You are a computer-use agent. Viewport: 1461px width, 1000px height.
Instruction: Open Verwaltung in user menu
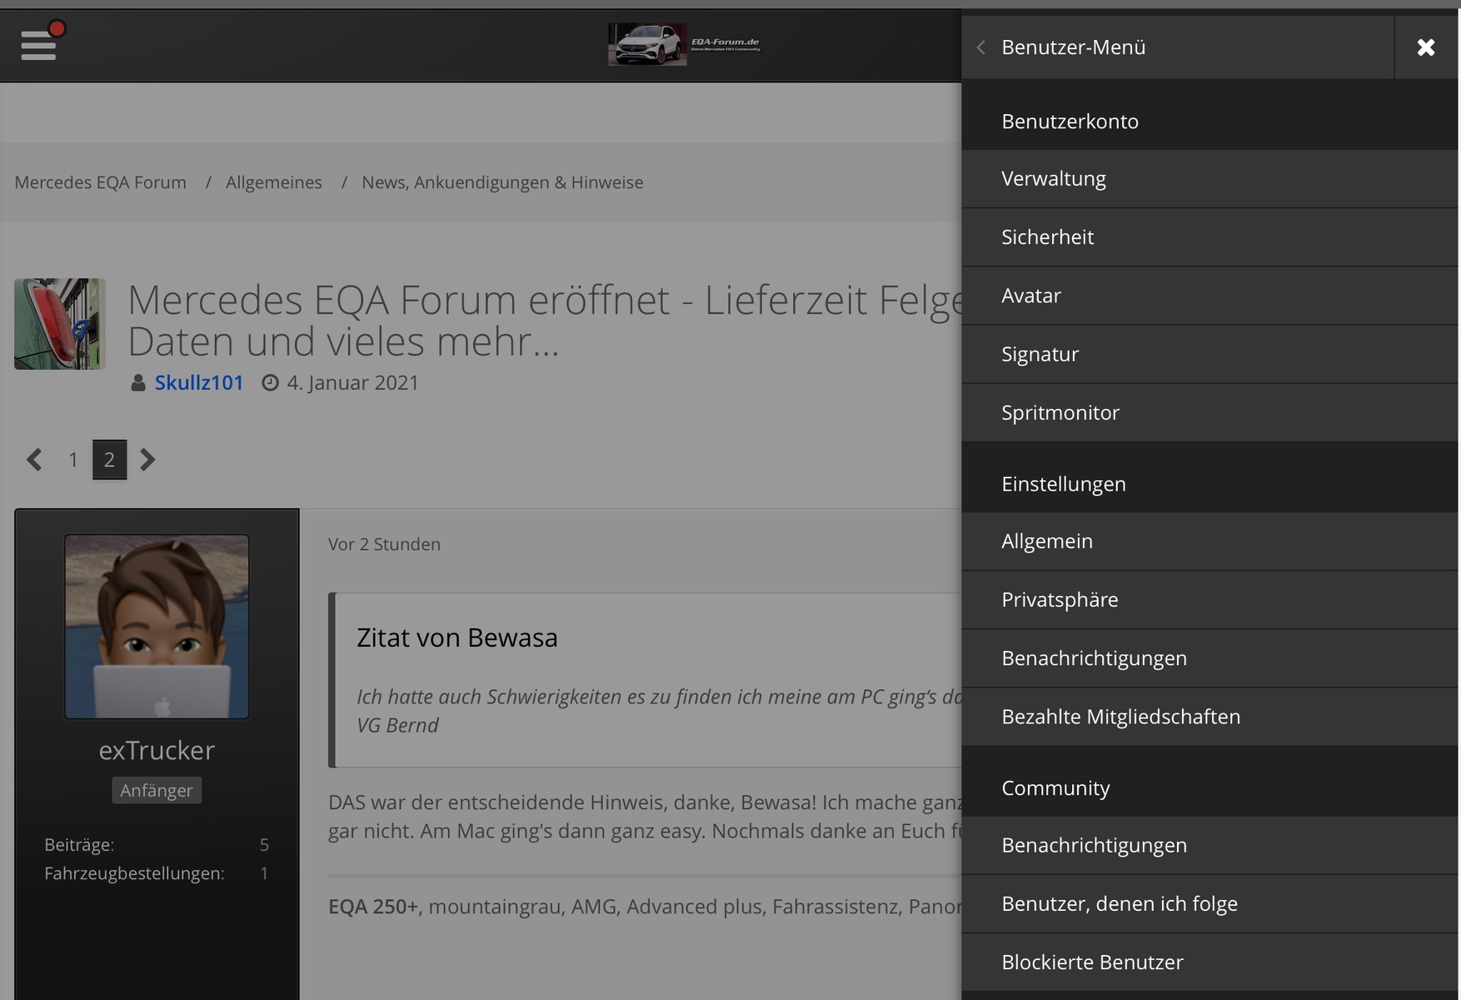1054,179
